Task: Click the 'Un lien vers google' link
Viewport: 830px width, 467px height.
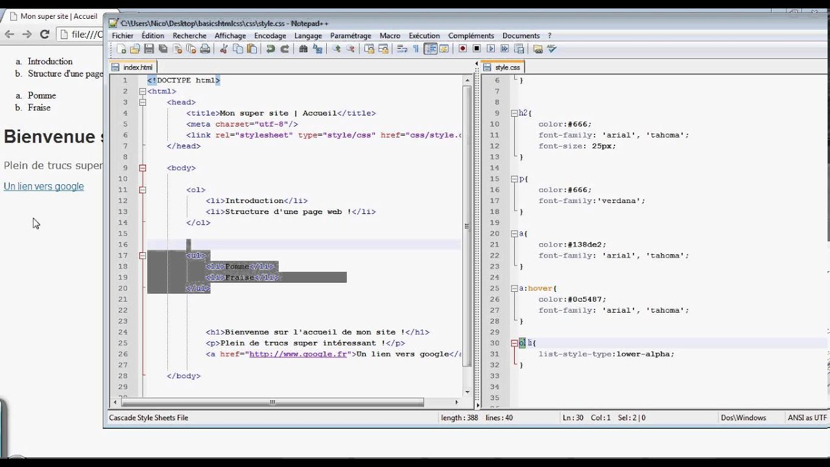Action: point(43,186)
